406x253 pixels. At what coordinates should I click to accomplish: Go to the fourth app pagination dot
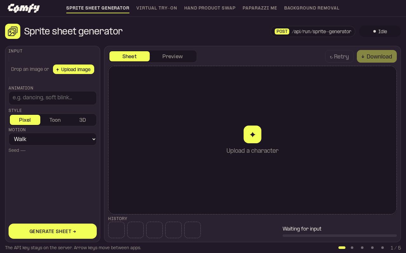coord(372,248)
